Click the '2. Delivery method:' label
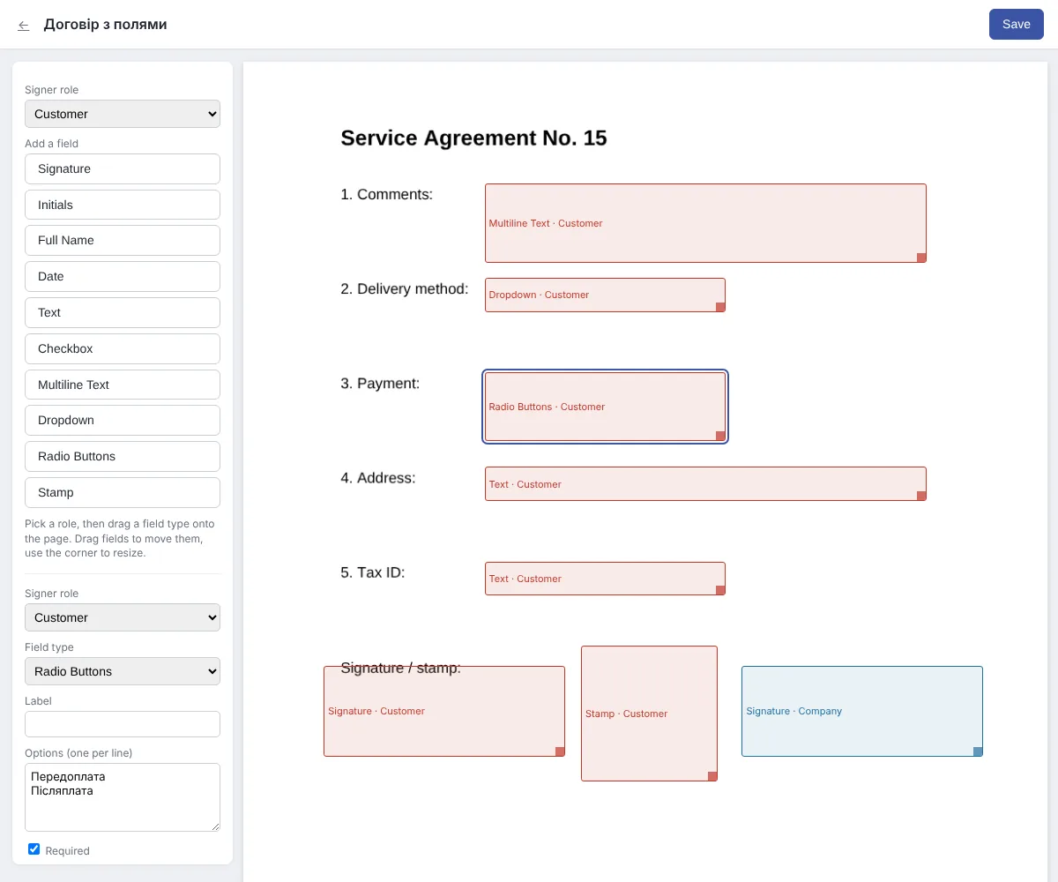The image size is (1058, 882). (x=405, y=288)
